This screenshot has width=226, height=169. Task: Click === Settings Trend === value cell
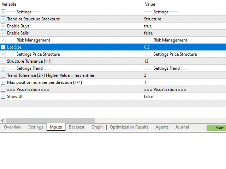[184, 68]
